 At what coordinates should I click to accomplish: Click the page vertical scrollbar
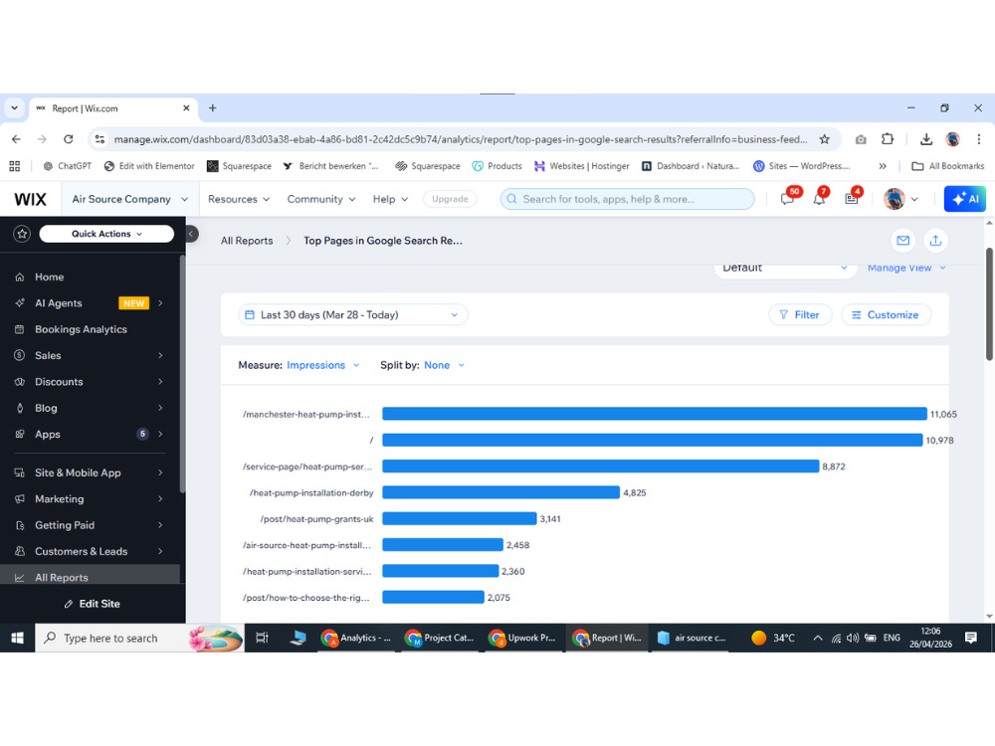pos(989,304)
